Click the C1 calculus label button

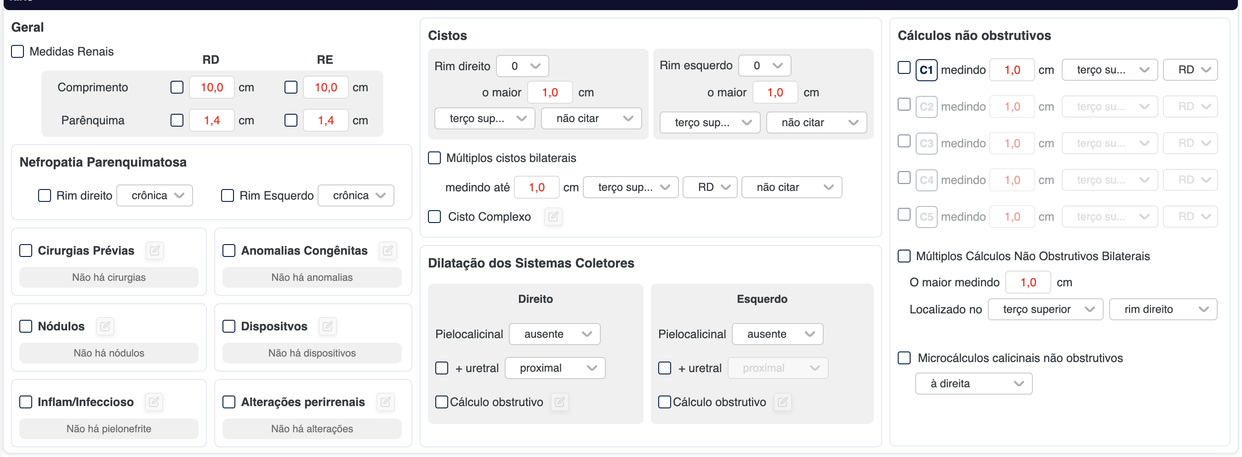point(926,70)
